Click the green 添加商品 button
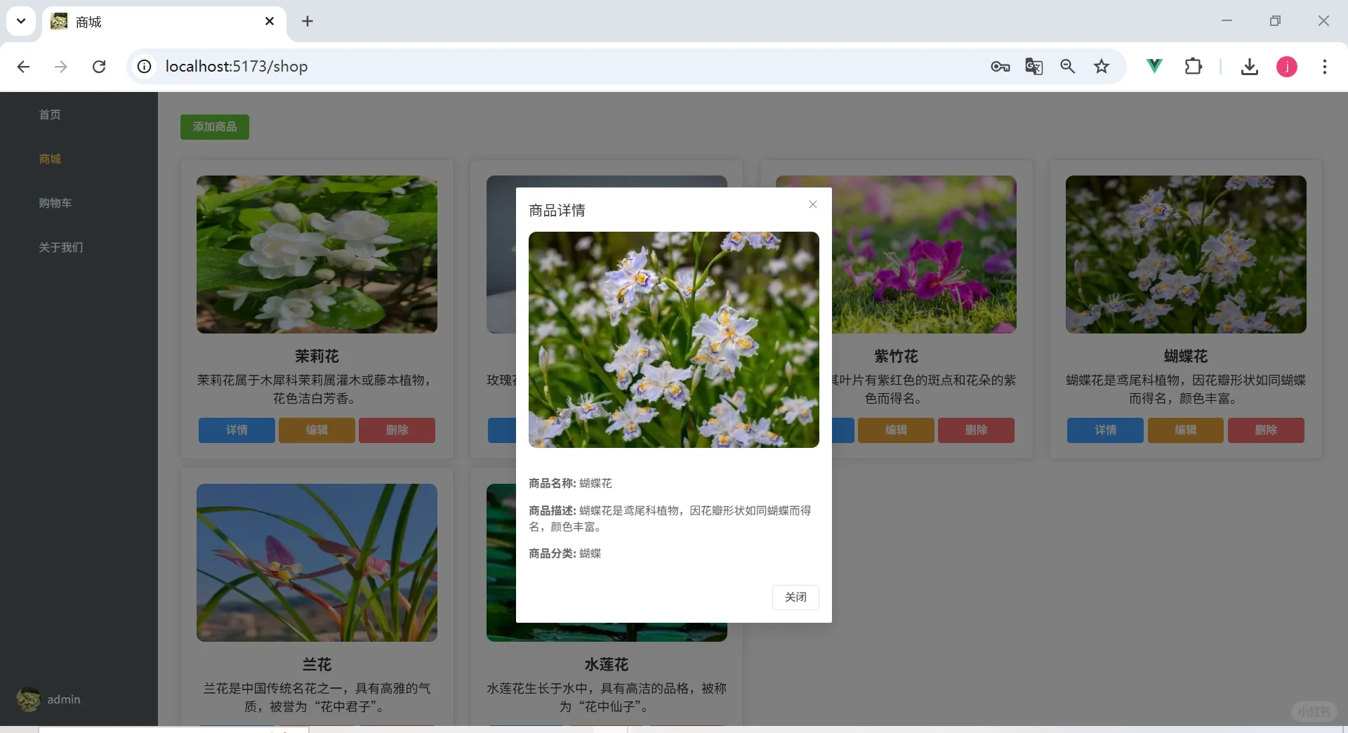Screen dimensions: 1348x733 tap(214, 127)
